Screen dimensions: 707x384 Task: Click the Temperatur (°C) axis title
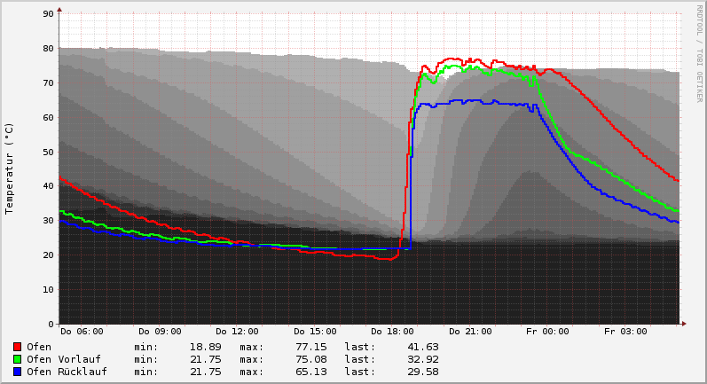coord(10,168)
